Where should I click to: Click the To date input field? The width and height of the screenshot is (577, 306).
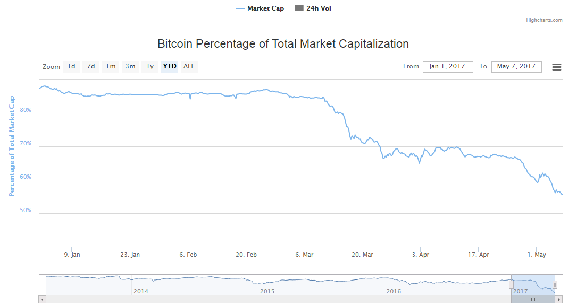516,66
